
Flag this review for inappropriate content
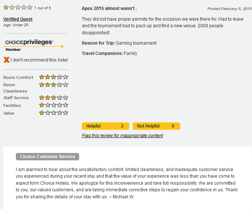click(x=122, y=136)
